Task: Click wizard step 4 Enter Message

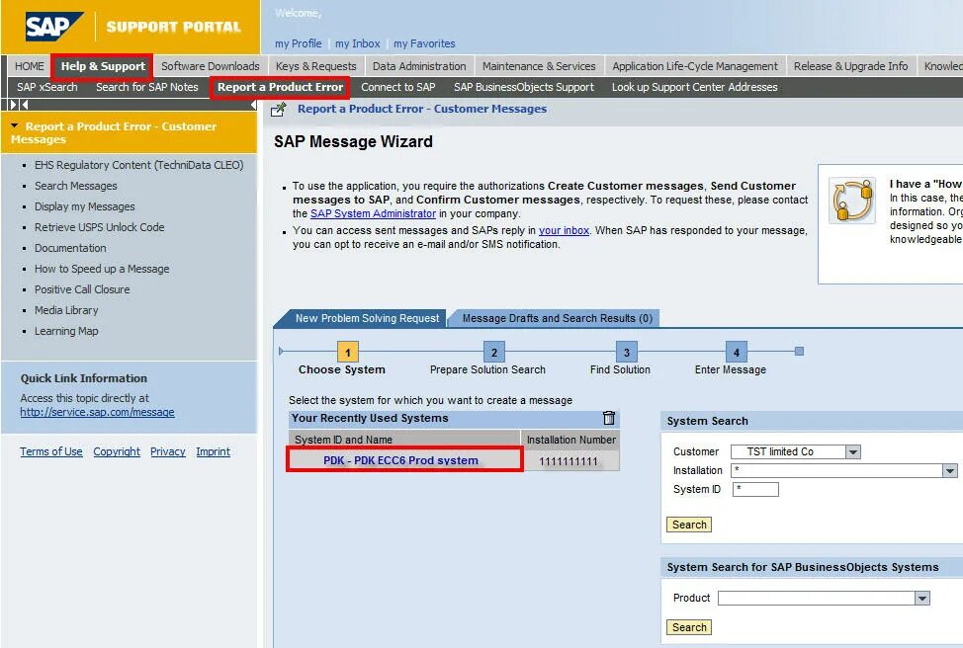Action: (737, 353)
